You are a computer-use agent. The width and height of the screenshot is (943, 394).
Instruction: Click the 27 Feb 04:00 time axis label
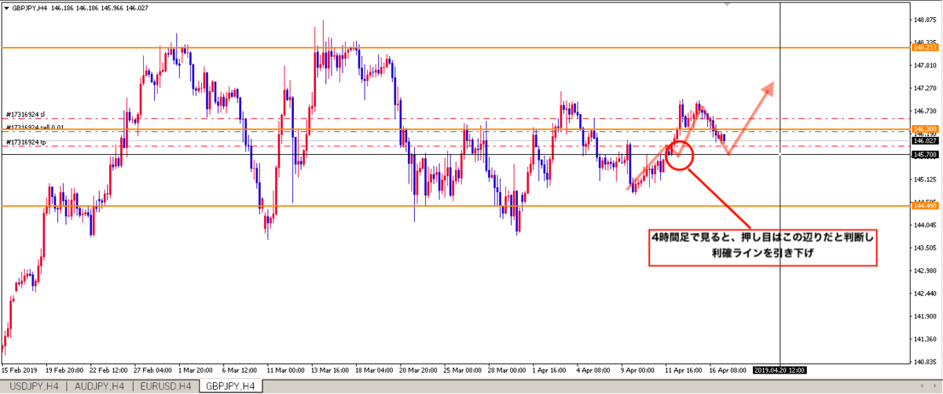coord(152,370)
